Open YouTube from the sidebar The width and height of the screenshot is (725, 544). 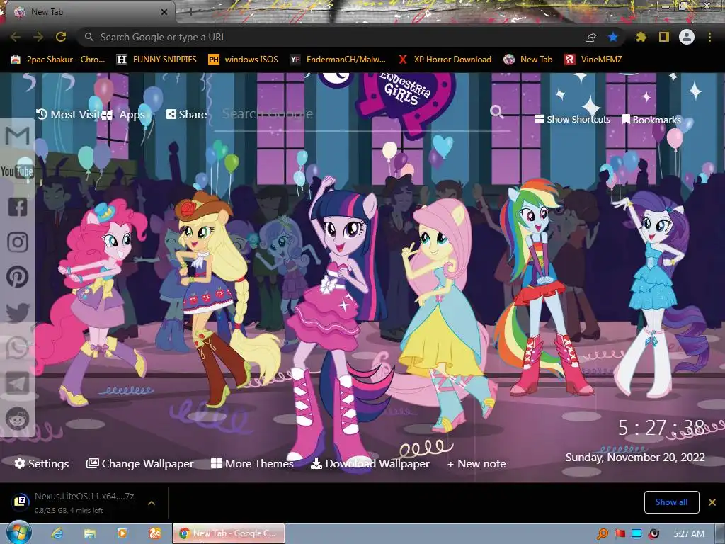[x=17, y=171]
